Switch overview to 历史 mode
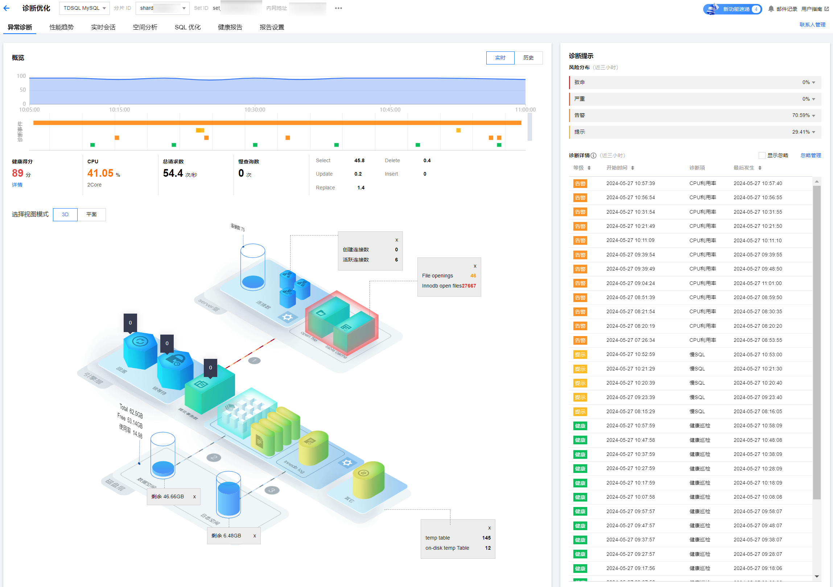The width and height of the screenshot is (833, 587). coord(528,58)
